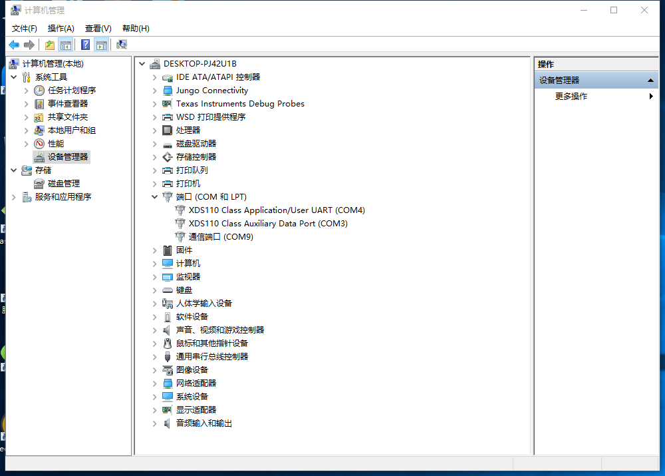
Task: Click the 本地用户和组 icon
Action: [x=39, y=130]
